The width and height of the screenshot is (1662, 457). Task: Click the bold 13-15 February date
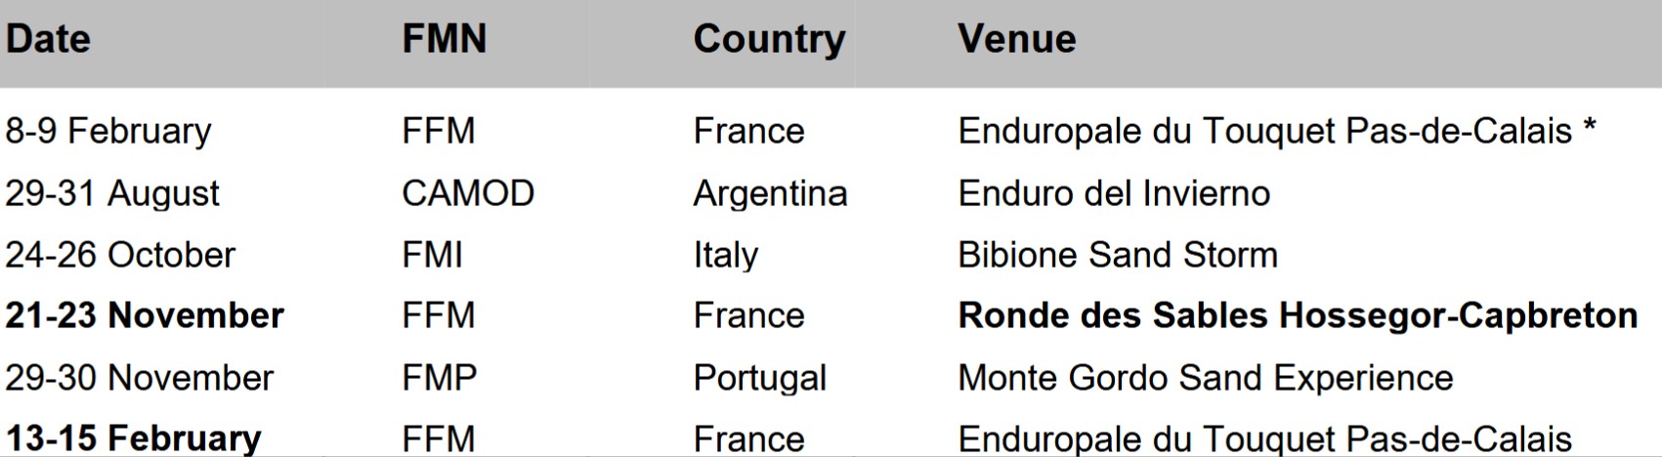point(134,438)
